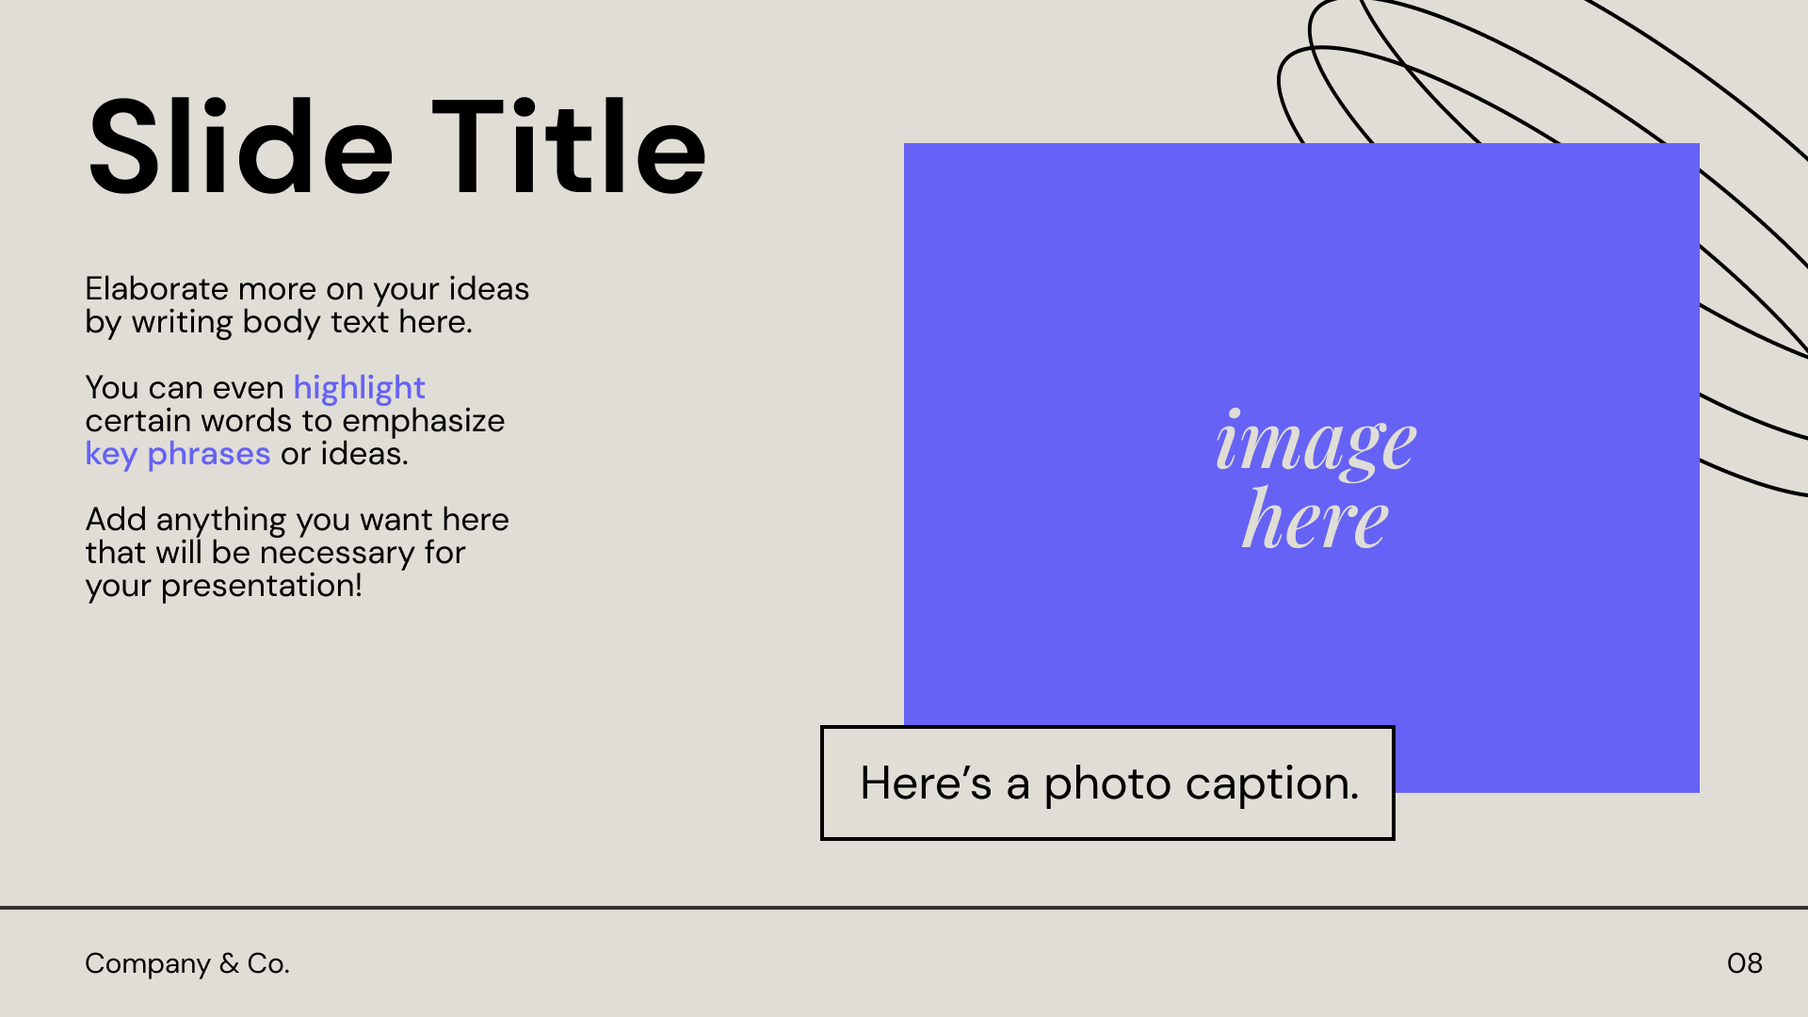Click the 'image here' placeholder text

coord(1316,478)
